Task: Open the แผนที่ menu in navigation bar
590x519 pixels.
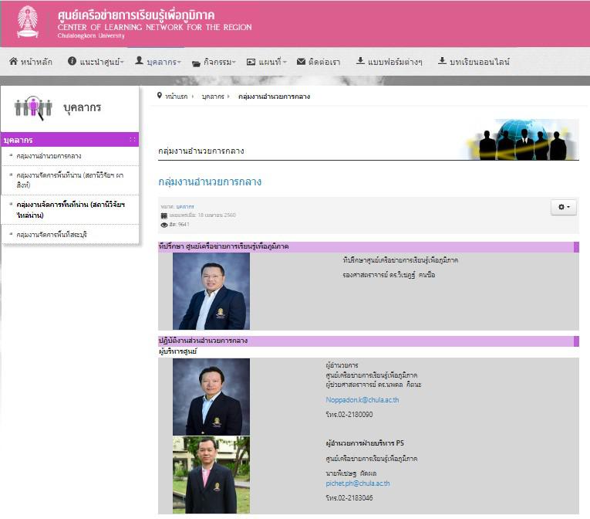Action: [267, 62]
